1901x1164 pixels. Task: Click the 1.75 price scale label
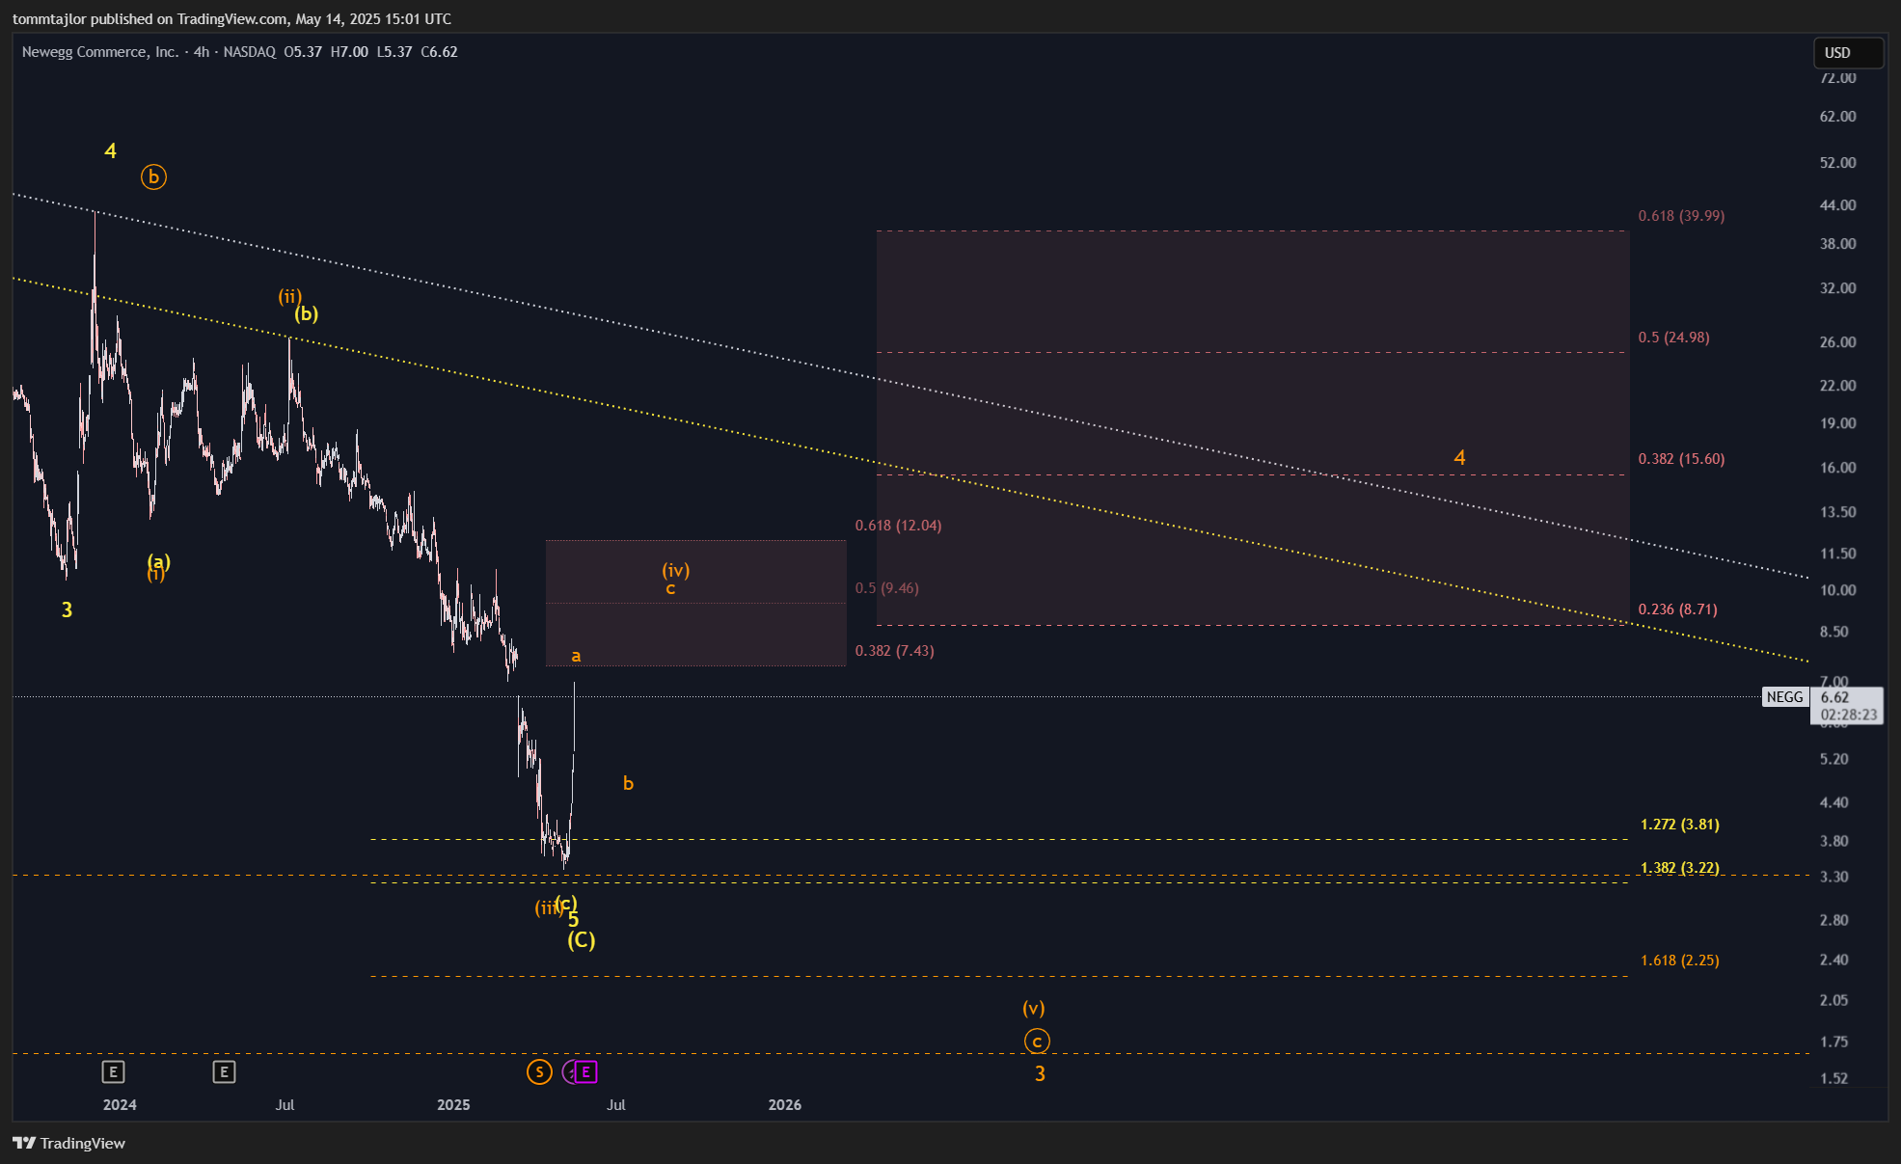(x=1834, y=1042)
